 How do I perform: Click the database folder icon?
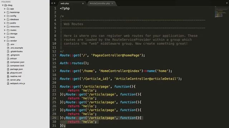click(8, 20)
